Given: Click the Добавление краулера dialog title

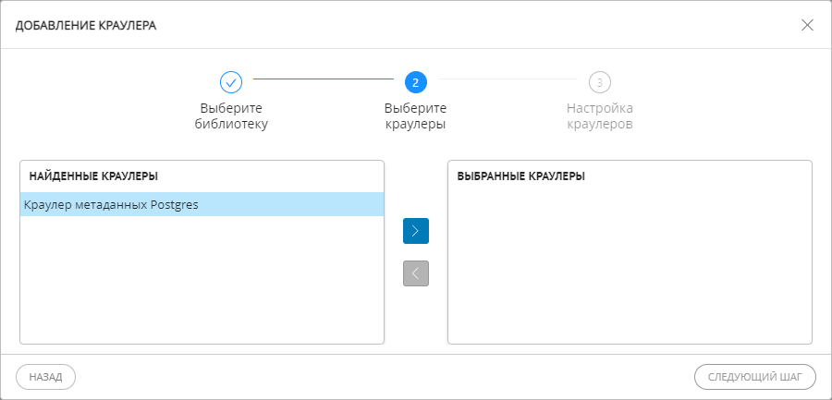Looking at the screenshot, I should [86, 25].
